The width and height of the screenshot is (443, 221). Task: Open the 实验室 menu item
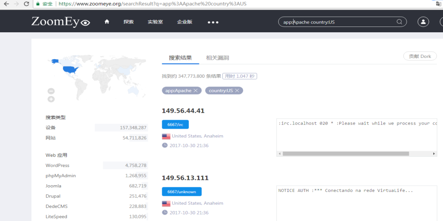(x=155, y=22)
